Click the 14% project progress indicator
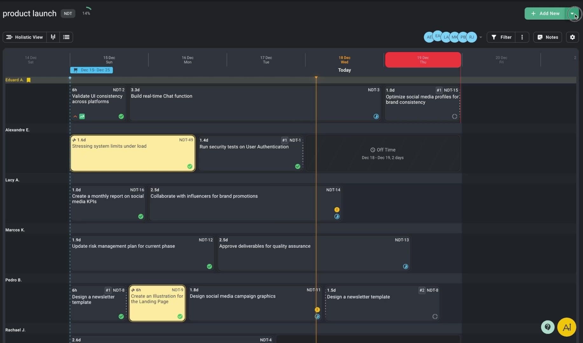Image resolution: width=583 pixels, height=343 pixels. click(86, 11)
